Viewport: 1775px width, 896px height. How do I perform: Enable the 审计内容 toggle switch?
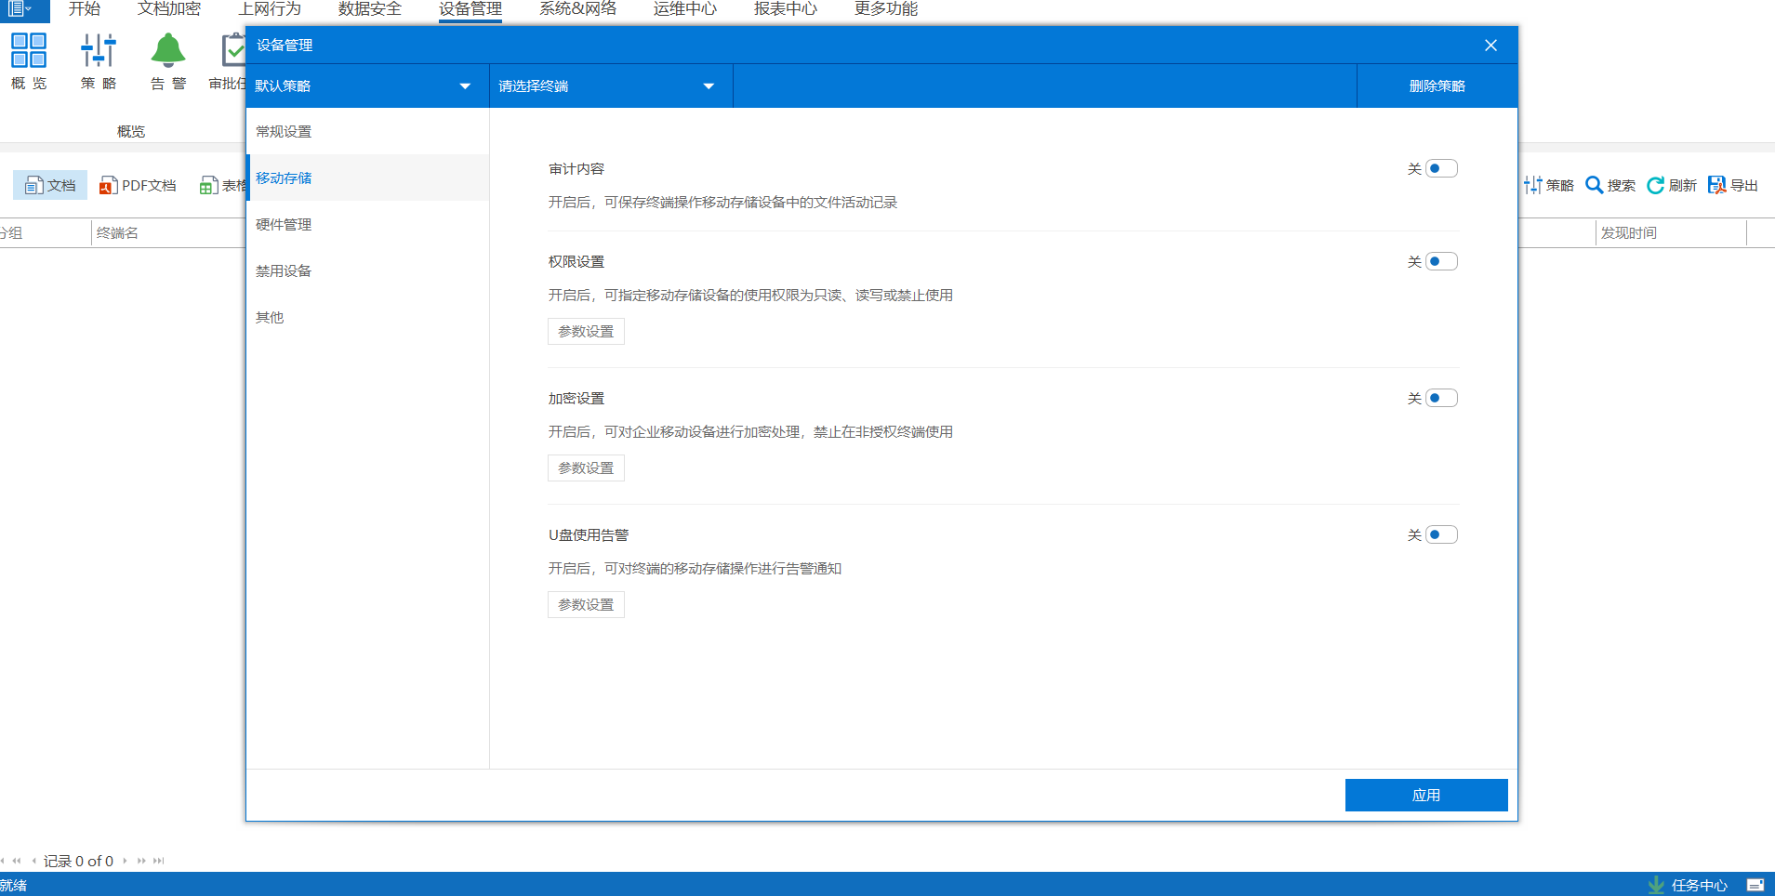coord(1441,168)
